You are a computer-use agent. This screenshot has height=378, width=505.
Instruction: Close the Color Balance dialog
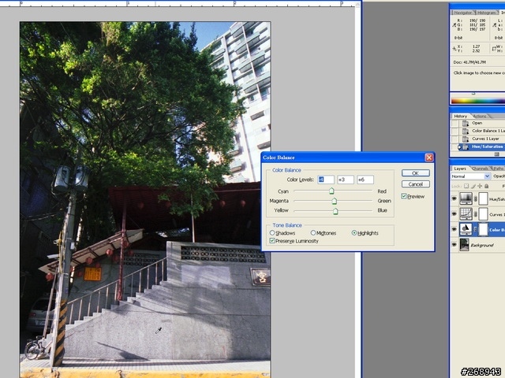(429, 157)
